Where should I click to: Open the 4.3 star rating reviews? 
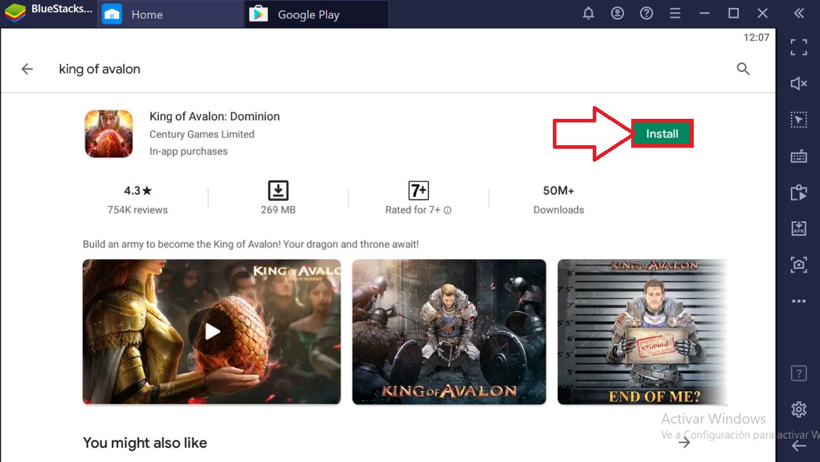(x=137, y=191)
